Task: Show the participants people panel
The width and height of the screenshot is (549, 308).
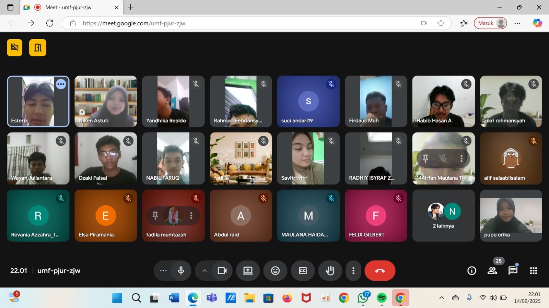Action: (x=492, y=271)
